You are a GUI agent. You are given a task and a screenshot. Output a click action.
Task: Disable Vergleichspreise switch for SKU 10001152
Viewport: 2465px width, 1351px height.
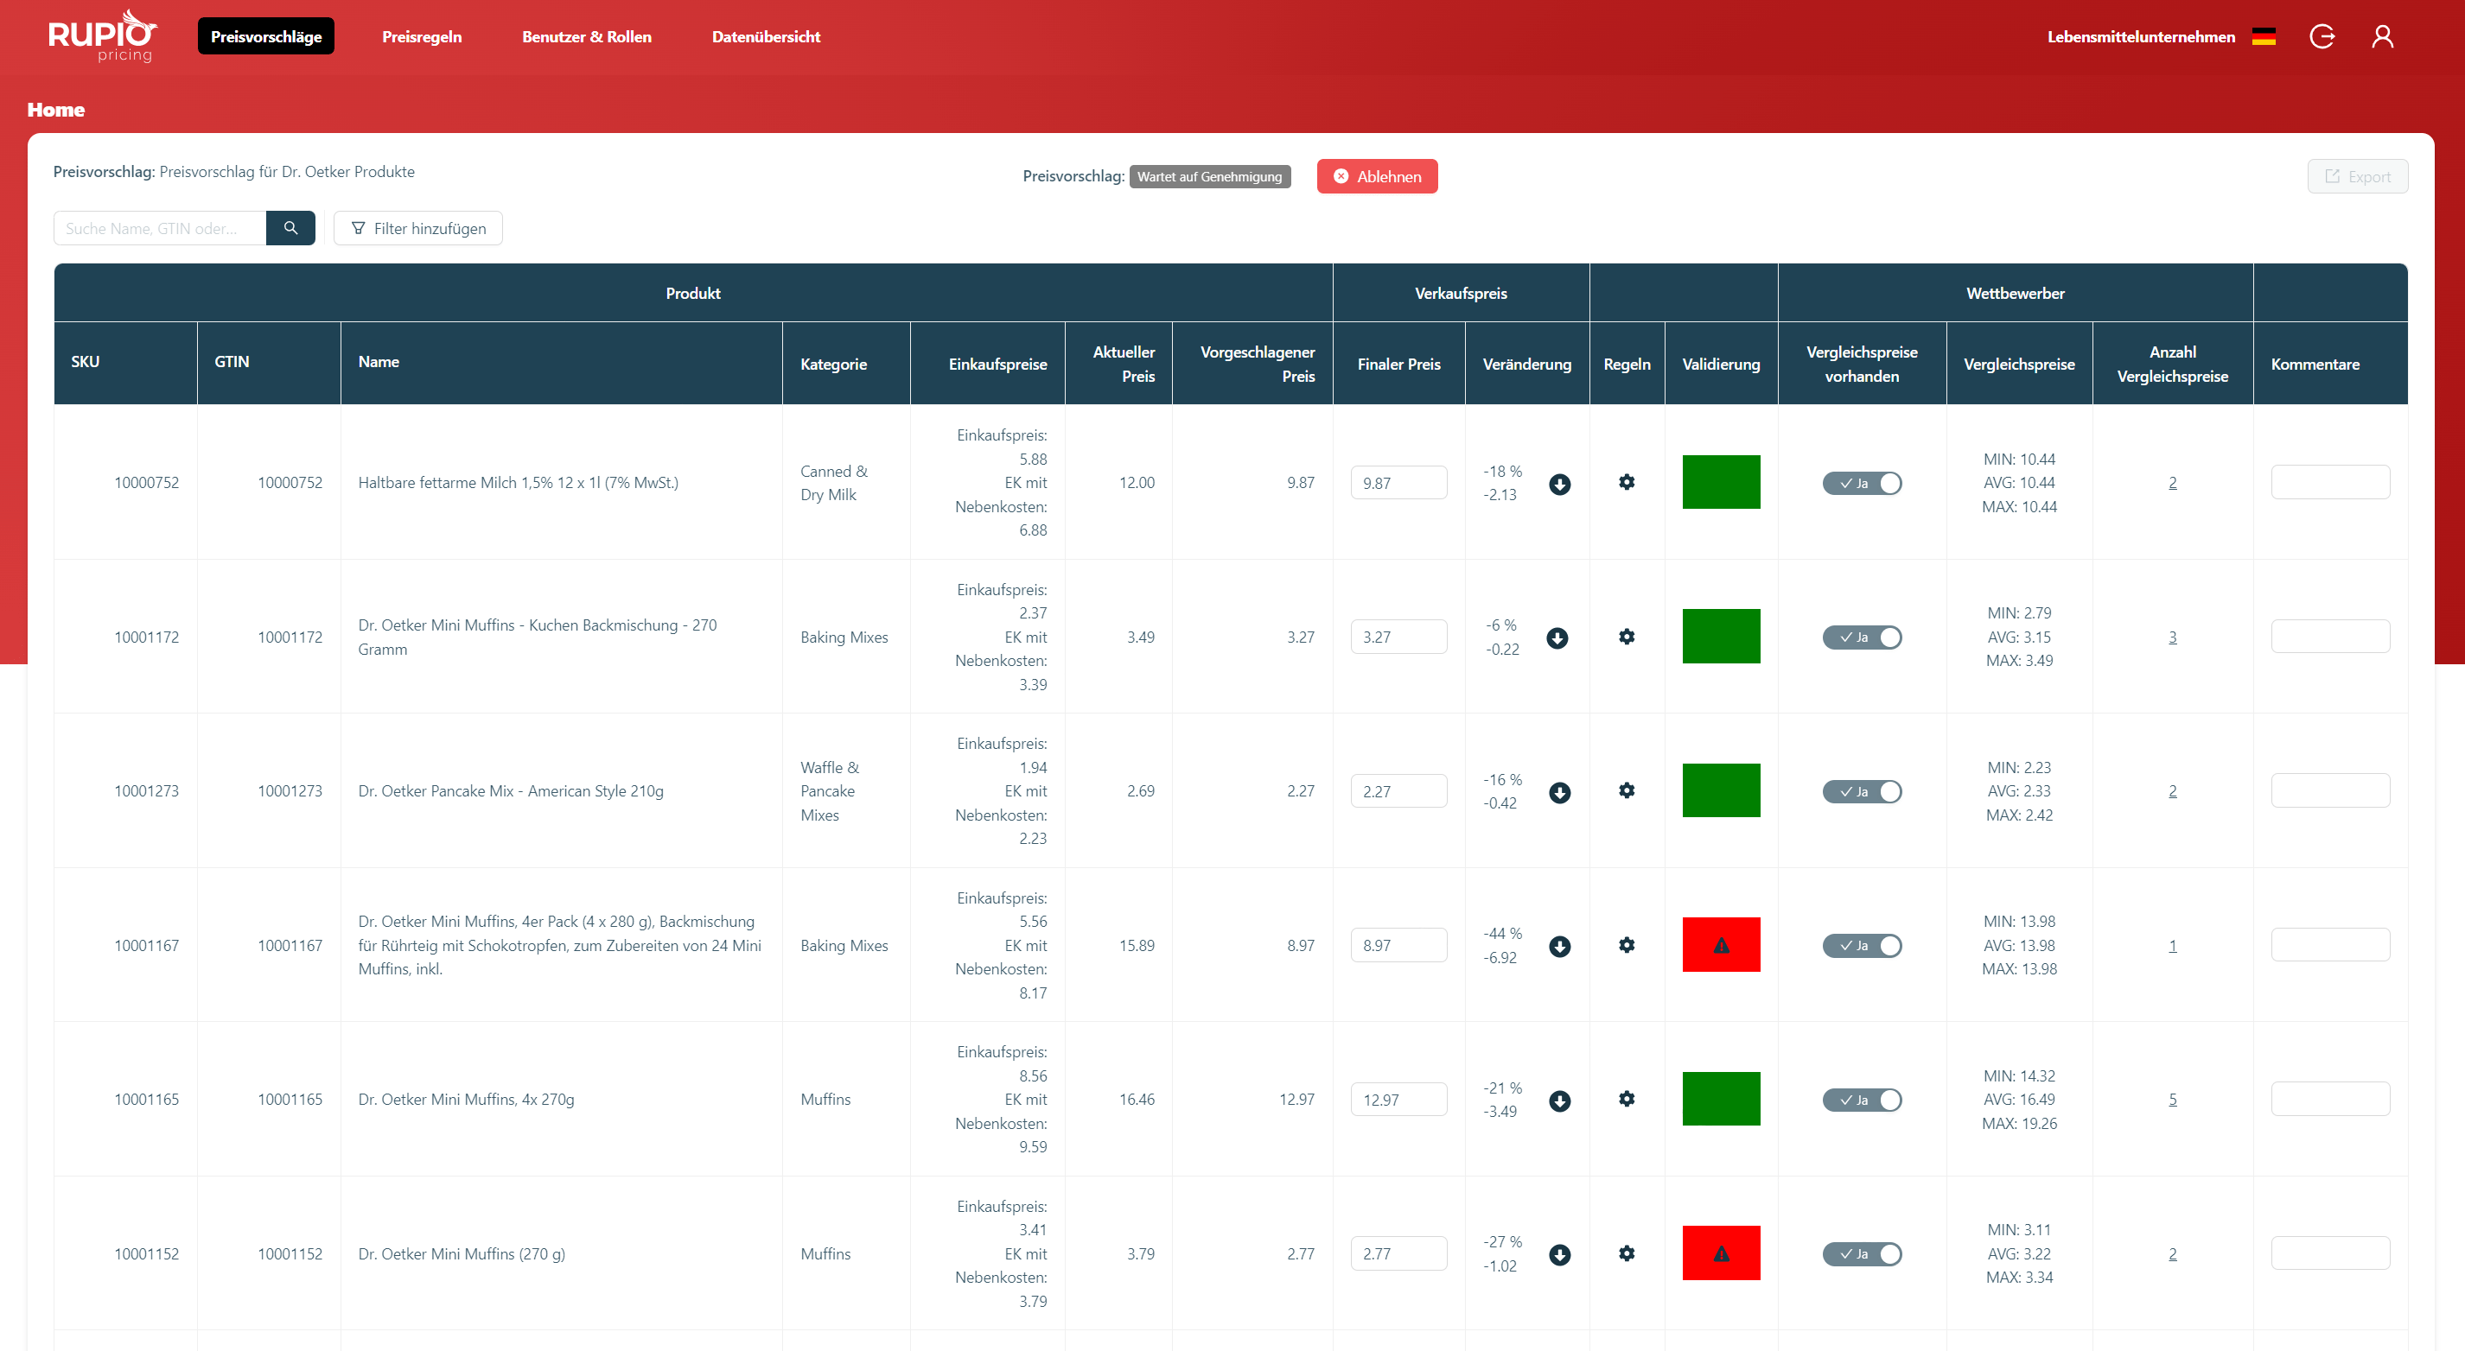coord(1860,1253)
